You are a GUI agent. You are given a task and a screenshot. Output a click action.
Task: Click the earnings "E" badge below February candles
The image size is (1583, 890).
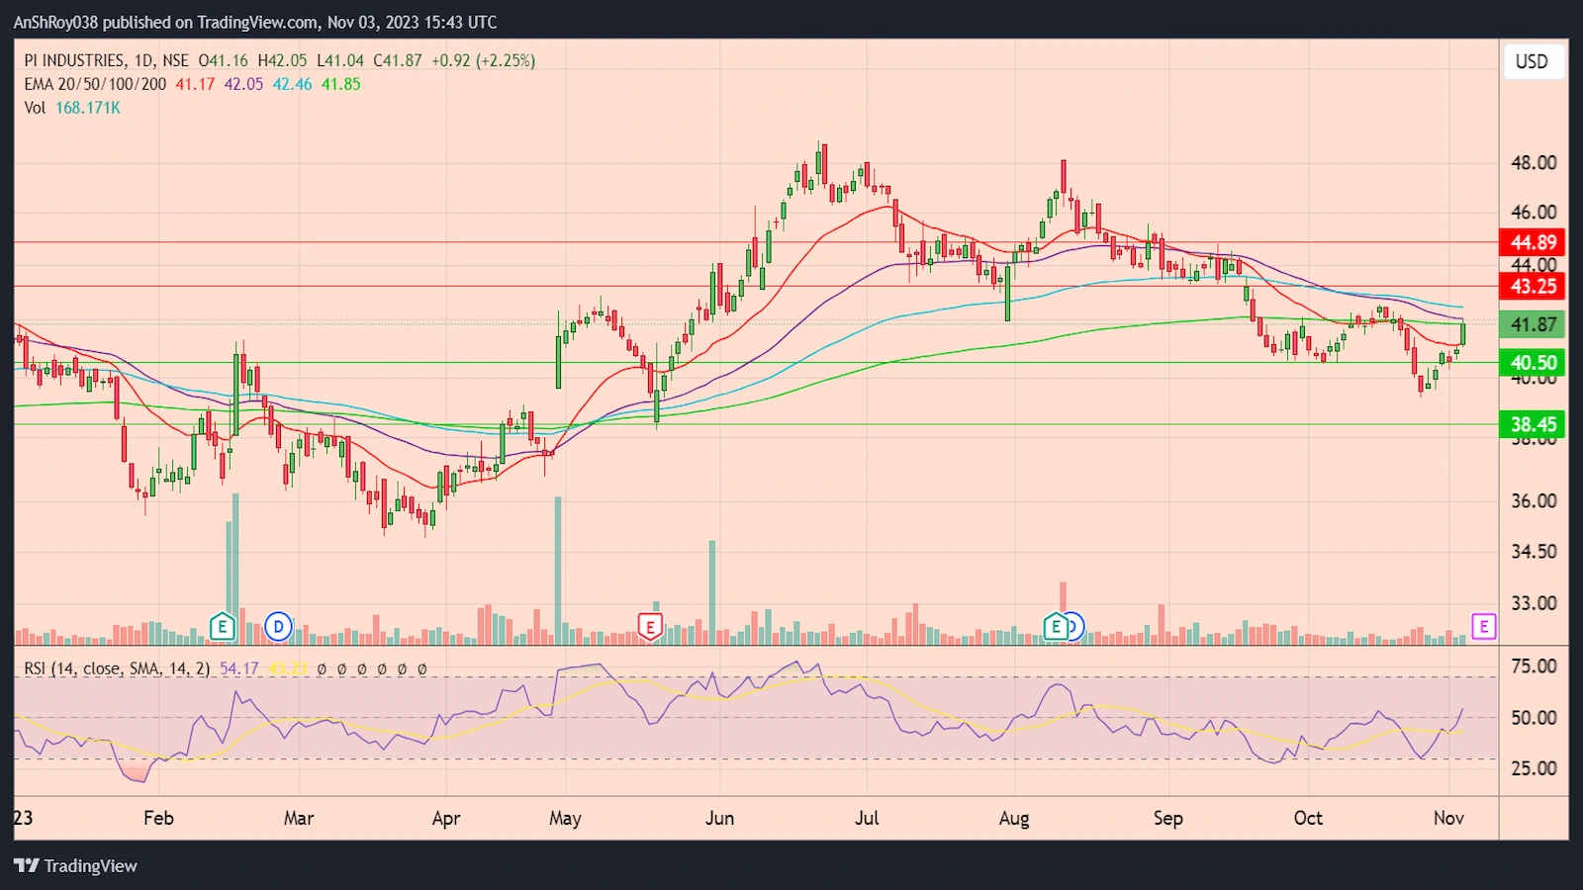(x=223, y=626)
